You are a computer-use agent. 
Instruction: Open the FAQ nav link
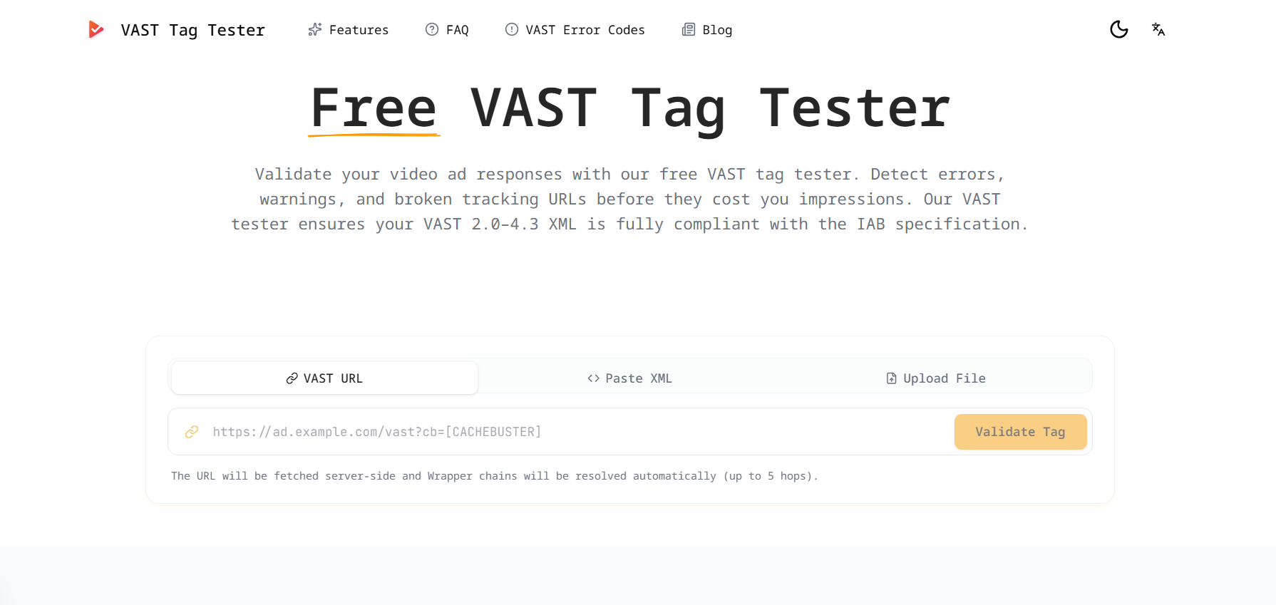[x=447, y=30]
